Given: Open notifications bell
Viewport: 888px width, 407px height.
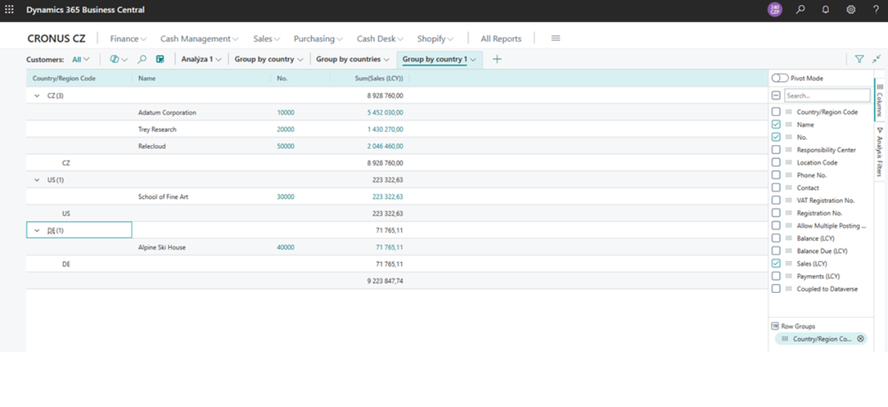Looking at the screenshot, I should pyautogui.click(x=825, y=10).
